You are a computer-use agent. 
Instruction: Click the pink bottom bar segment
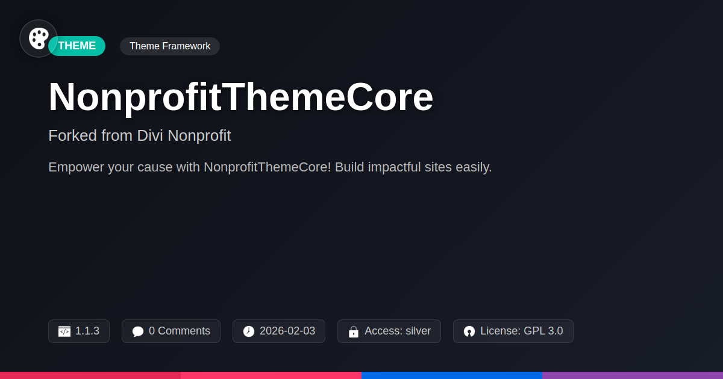[x=271, y=375]
